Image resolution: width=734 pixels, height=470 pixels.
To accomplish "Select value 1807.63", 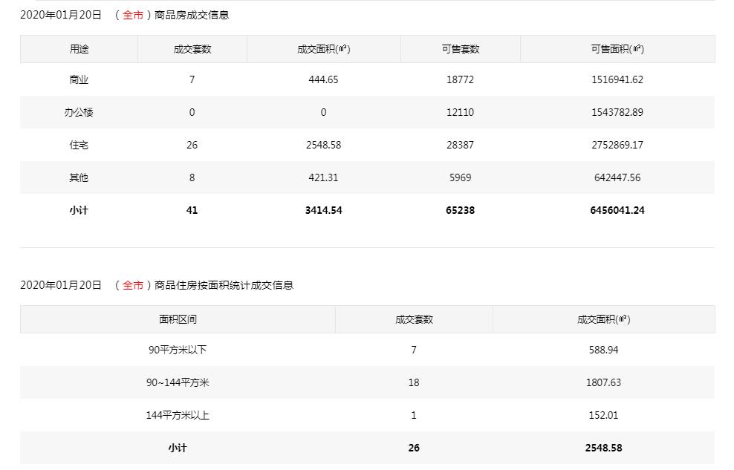I will pos(603,382).
